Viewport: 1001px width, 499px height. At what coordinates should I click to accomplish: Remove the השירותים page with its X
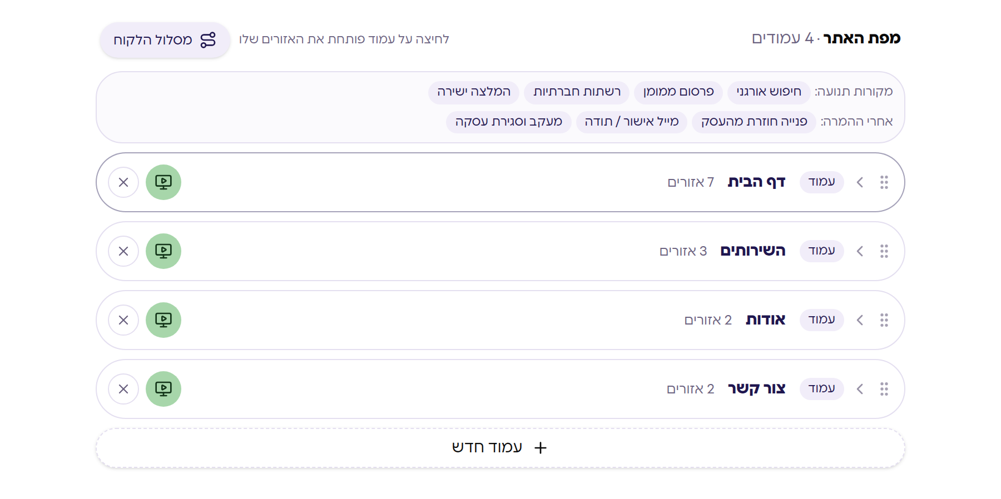[x=123, y=251]
